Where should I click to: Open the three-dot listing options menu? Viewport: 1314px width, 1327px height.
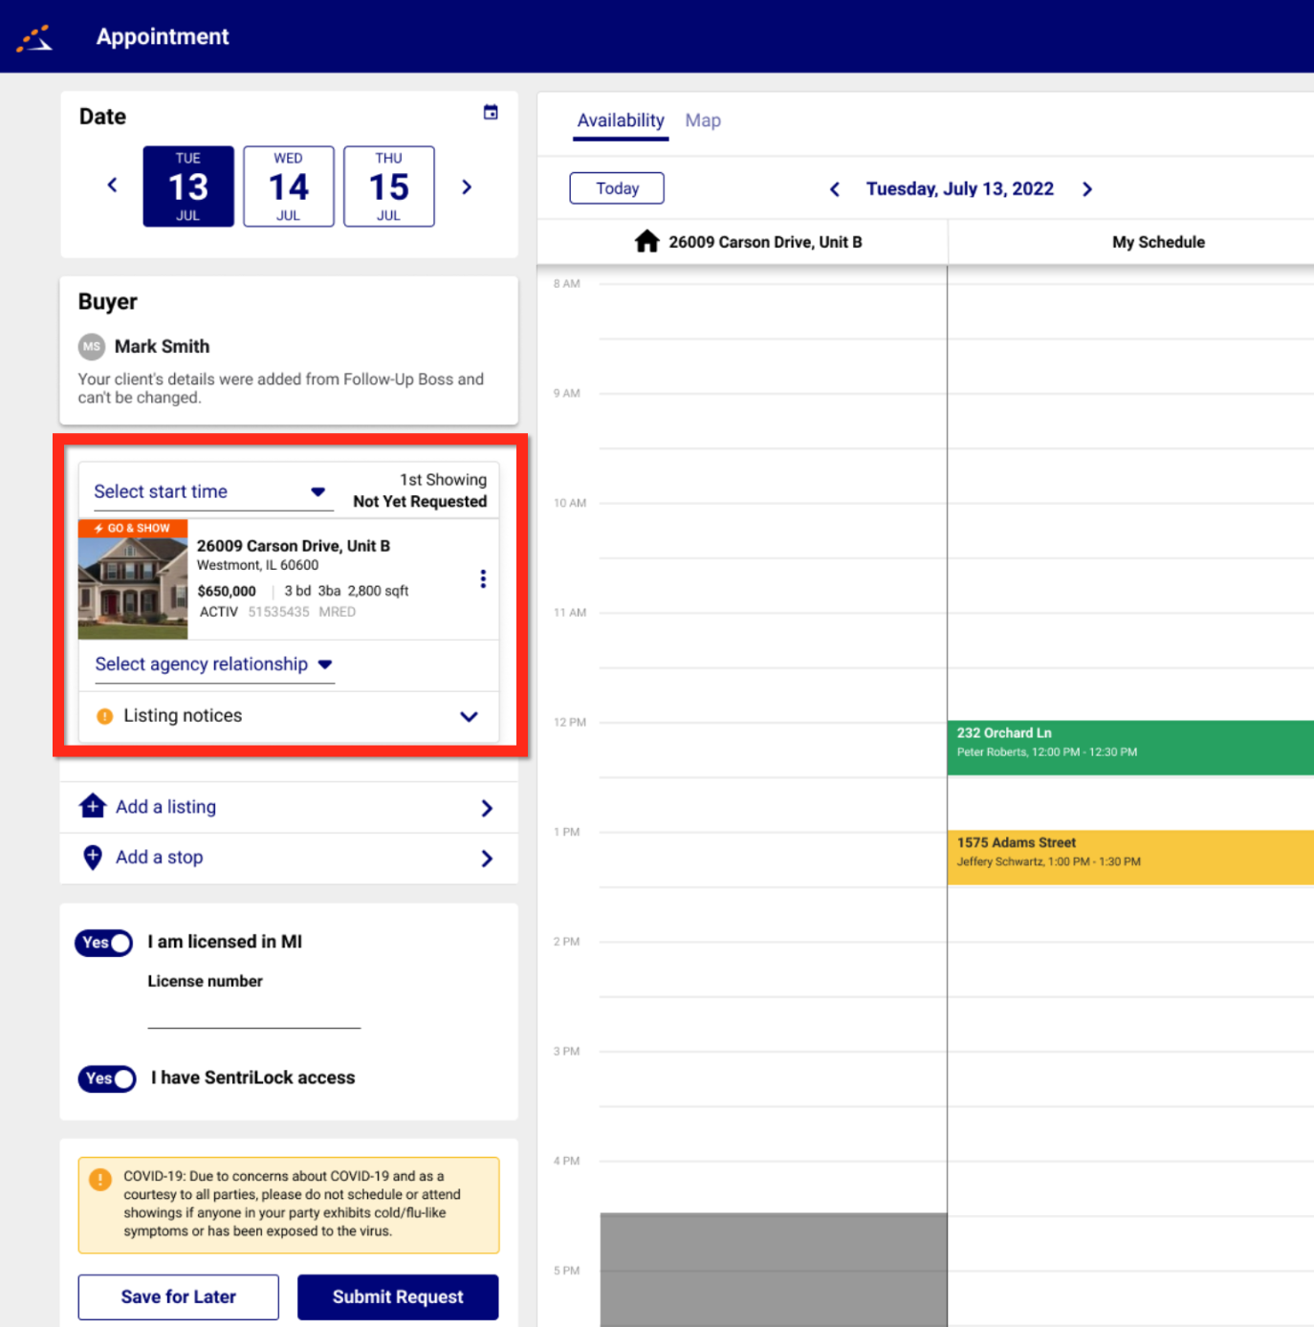tap(483, 579)
